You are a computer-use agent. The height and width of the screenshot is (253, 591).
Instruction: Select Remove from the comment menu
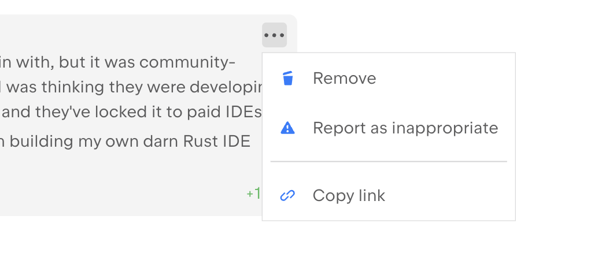(x=389, y=79)
